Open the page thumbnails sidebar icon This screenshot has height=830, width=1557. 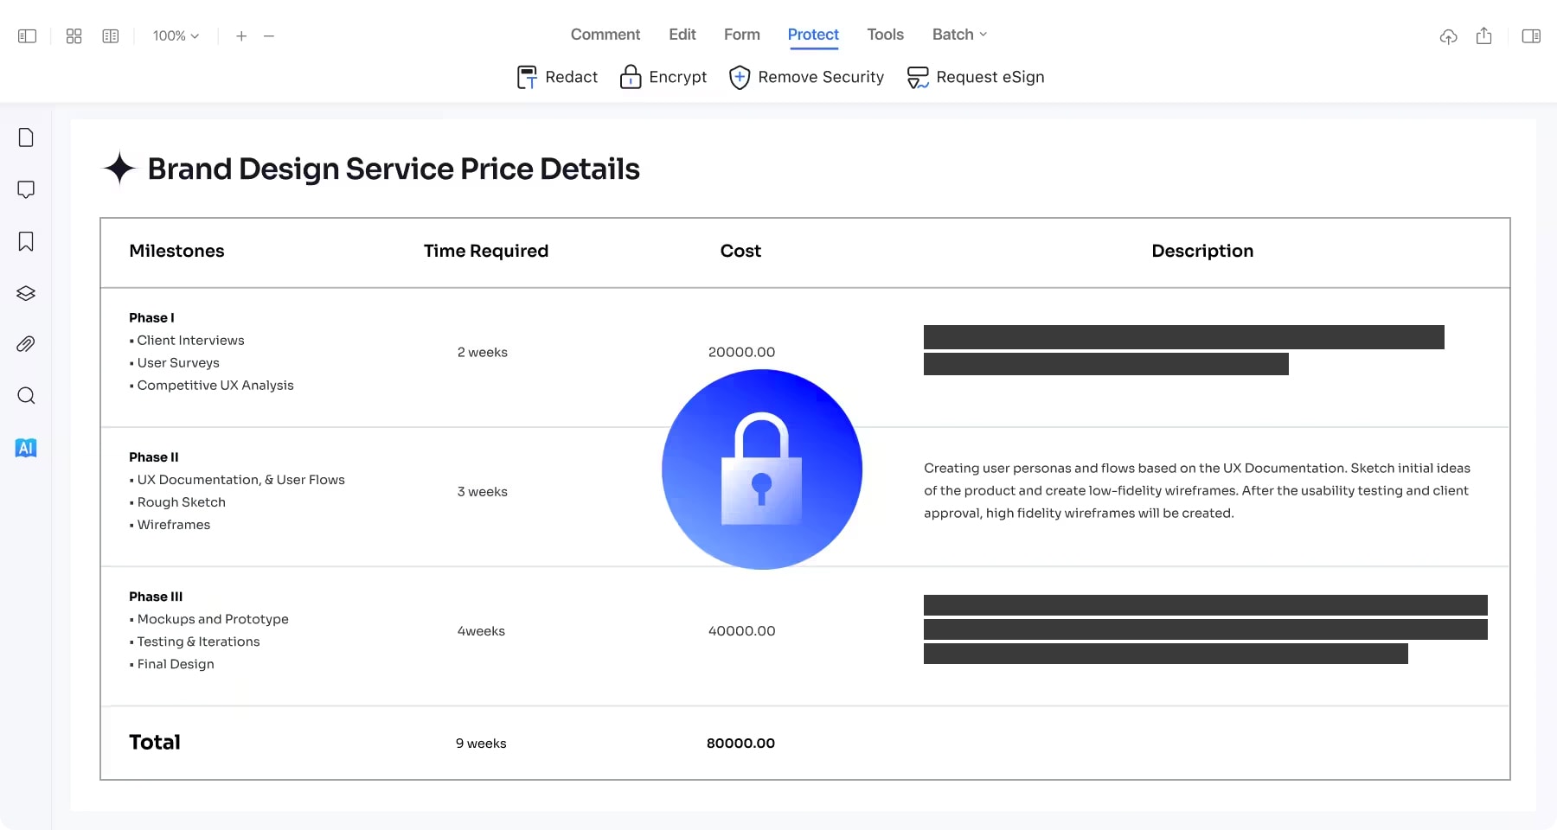tap(26, 137)
